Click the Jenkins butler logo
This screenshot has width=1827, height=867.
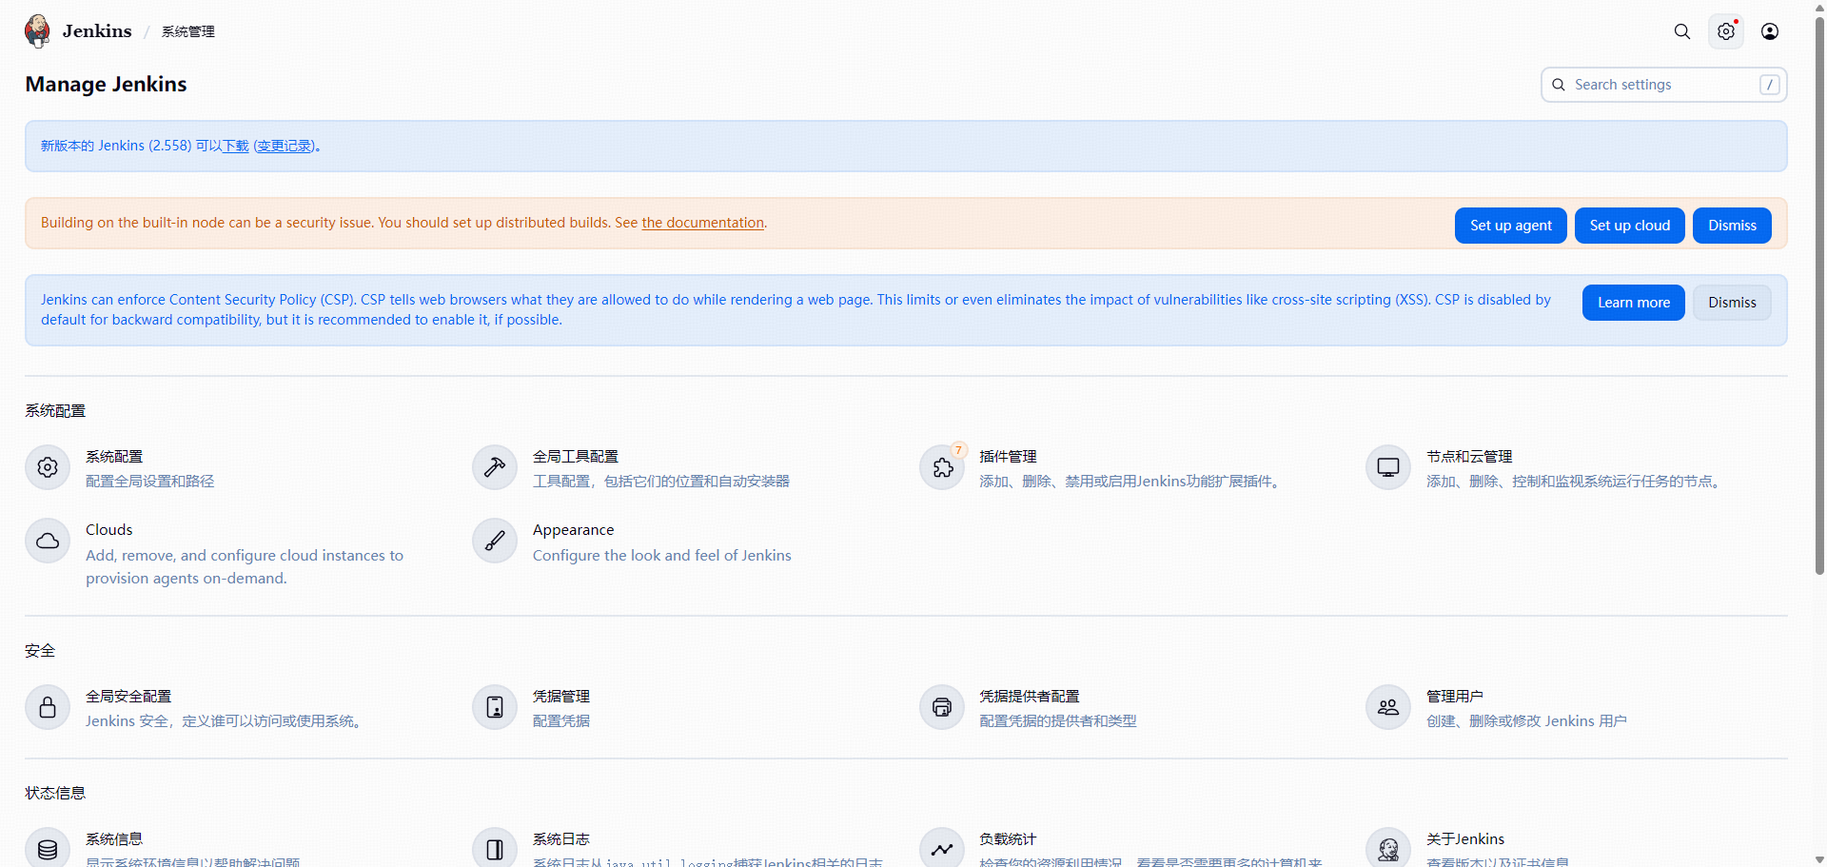(38, 31)
